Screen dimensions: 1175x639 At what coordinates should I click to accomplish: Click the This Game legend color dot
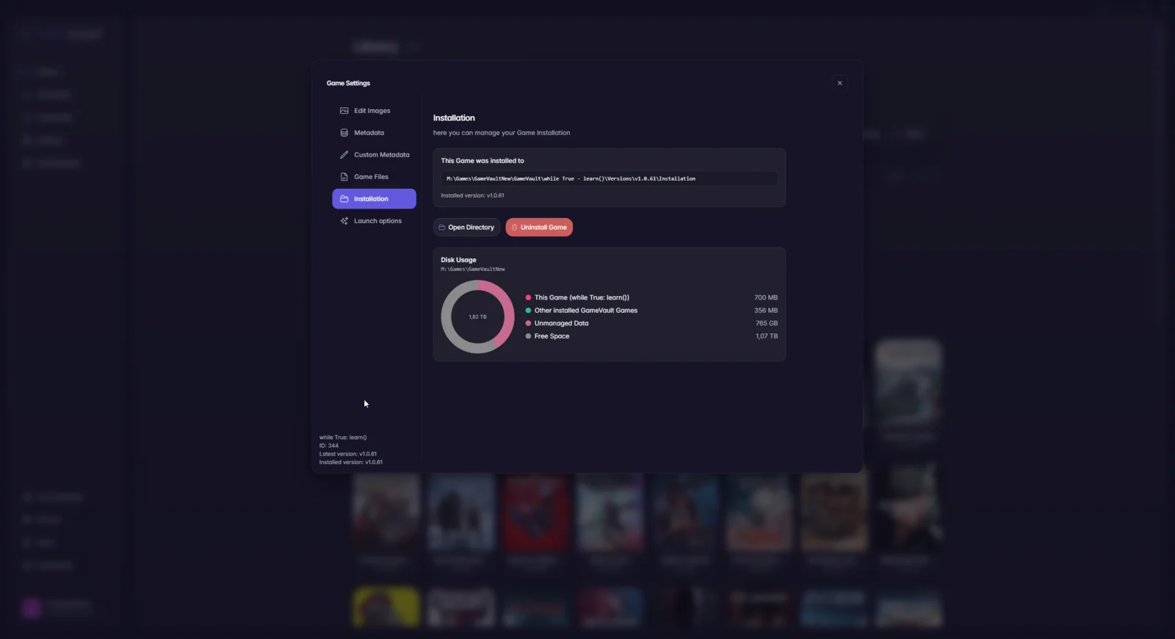(528, 297)
